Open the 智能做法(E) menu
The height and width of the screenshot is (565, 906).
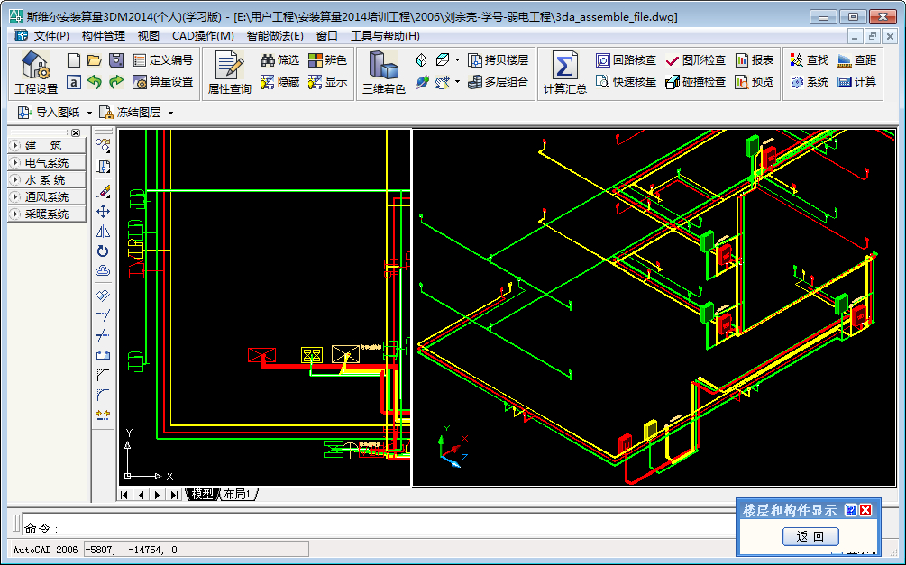275,36
